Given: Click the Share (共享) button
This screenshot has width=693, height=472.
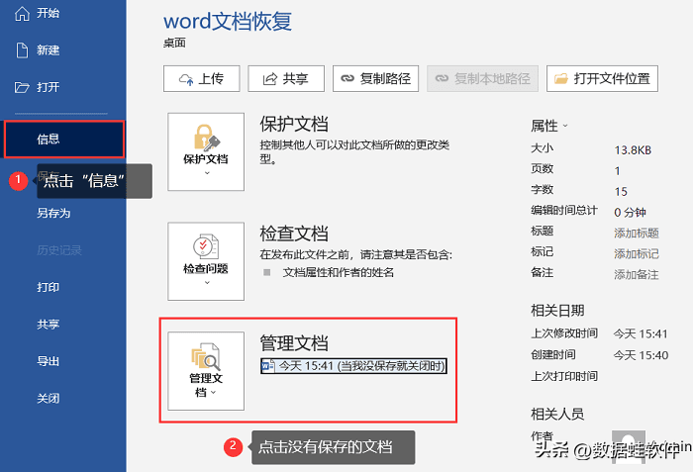Looking at the screenshot, I should (285, 78).
